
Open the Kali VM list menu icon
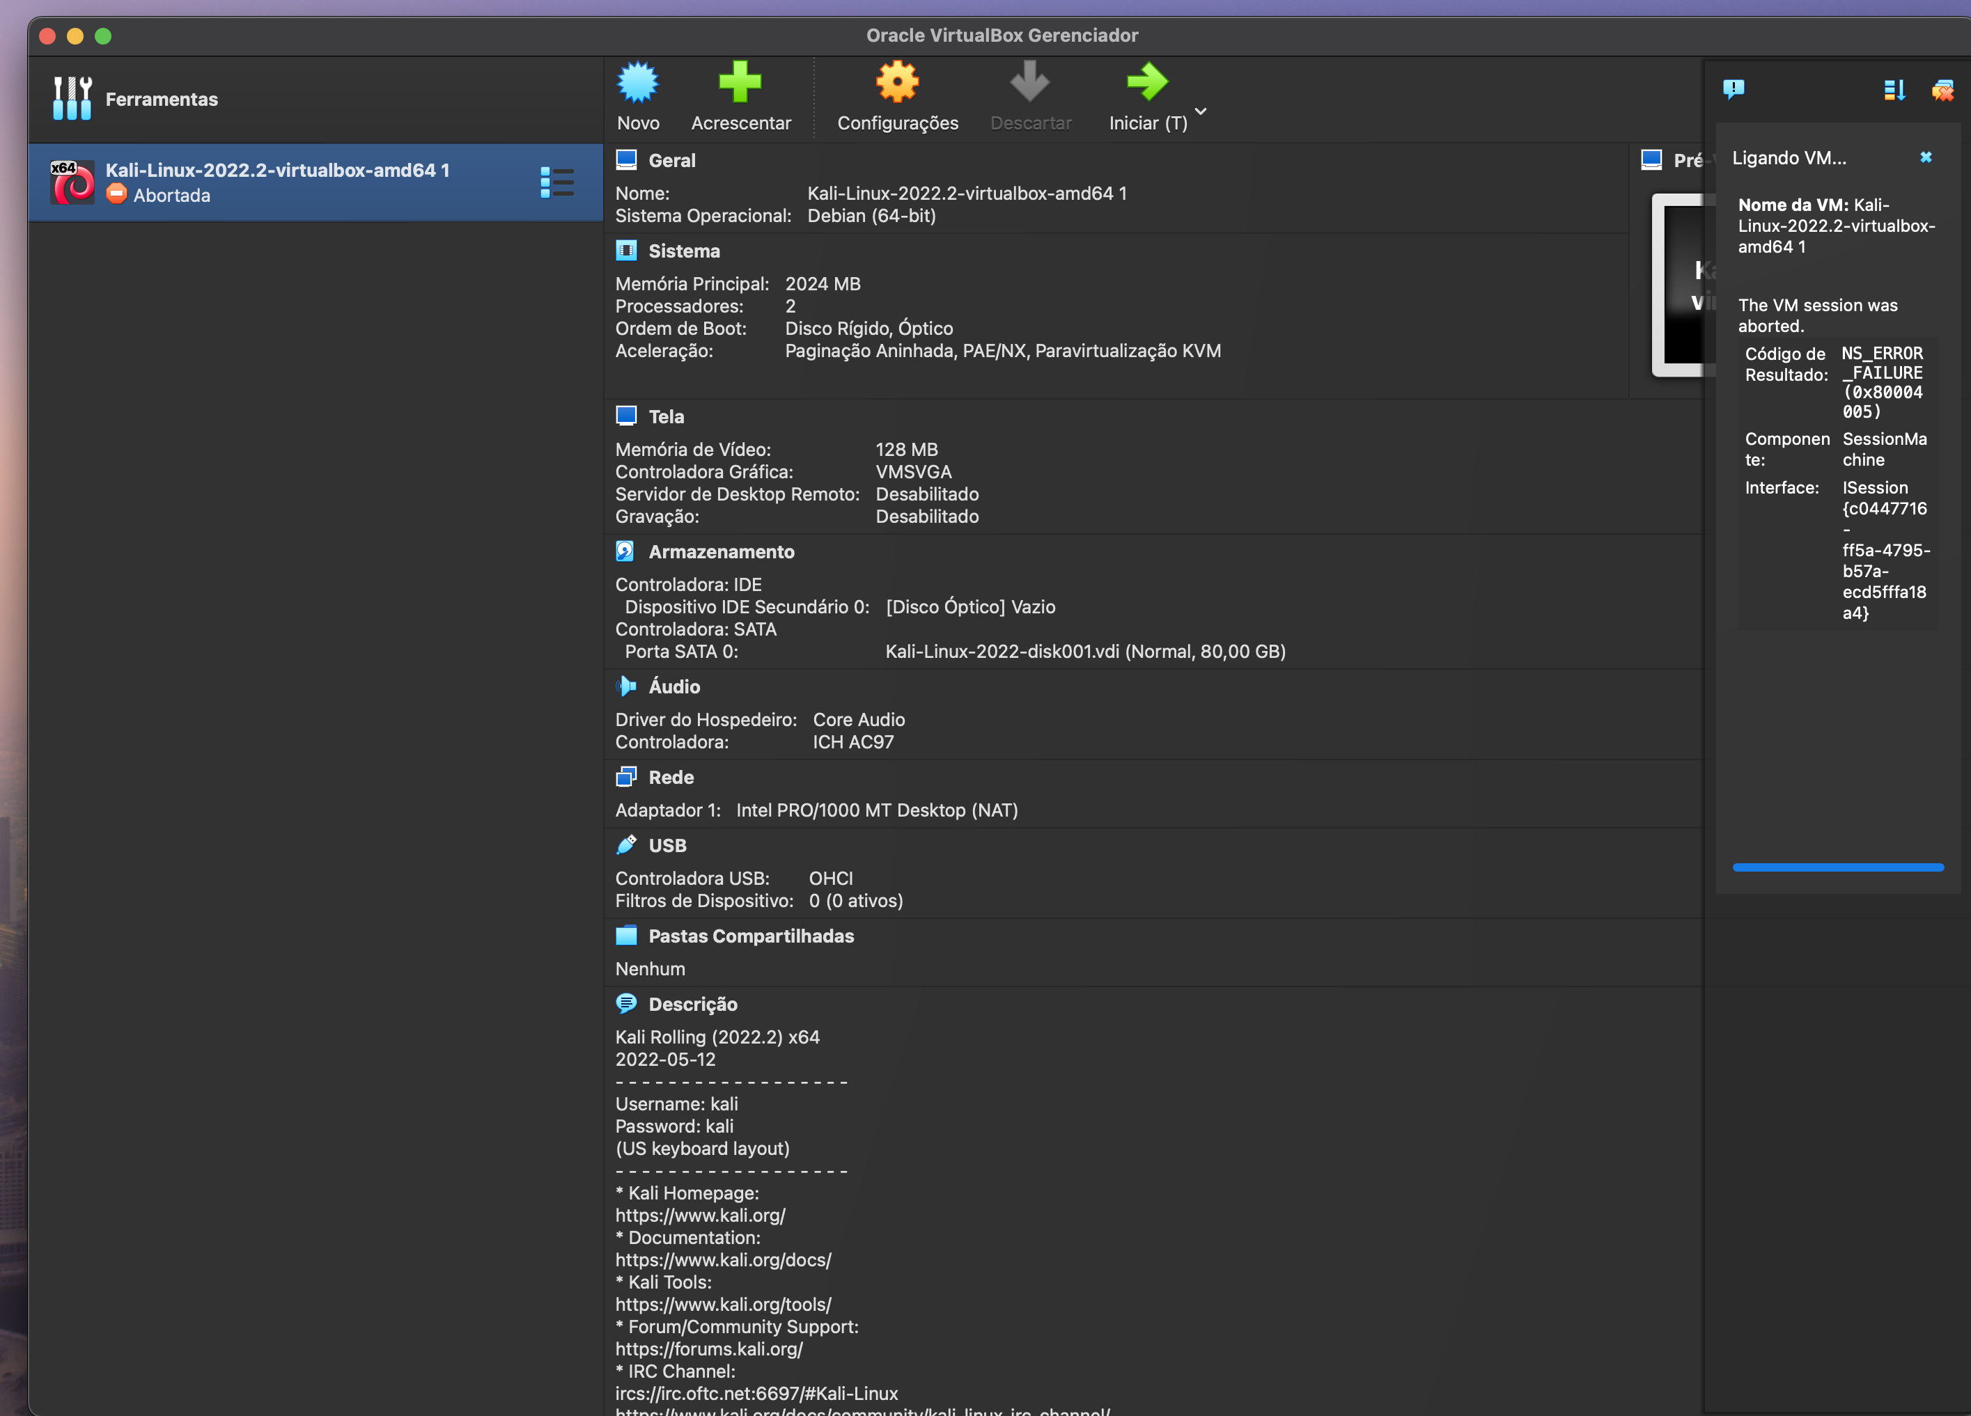tap(556, 182)
